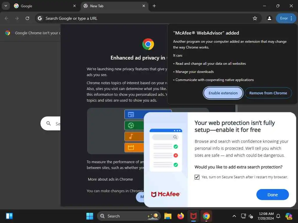Go back with the back arrow
Image resolution: width=298 pixels, height=223 pixels.
[x=6, y=18]
